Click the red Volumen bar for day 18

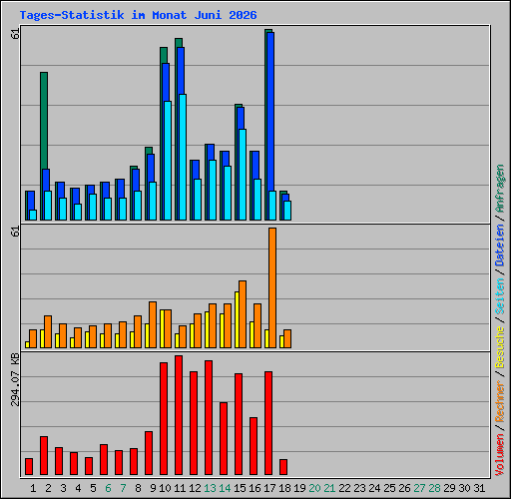click(283, 467)
